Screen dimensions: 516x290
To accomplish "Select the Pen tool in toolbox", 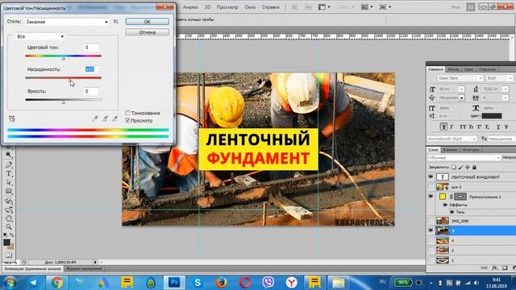I will coord(9,164).
